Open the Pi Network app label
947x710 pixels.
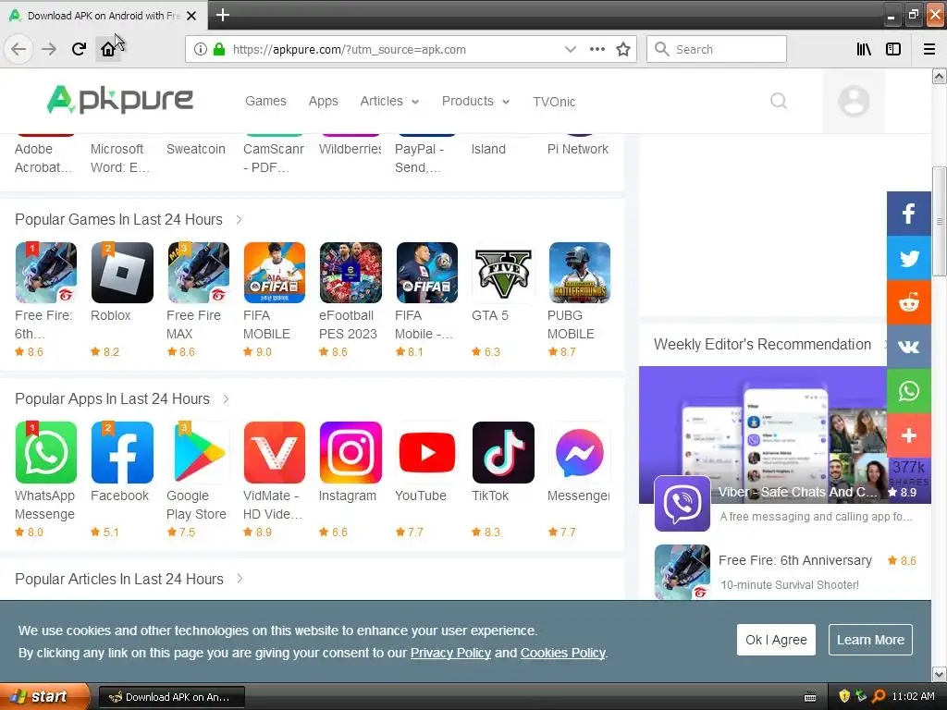point(578,149)
